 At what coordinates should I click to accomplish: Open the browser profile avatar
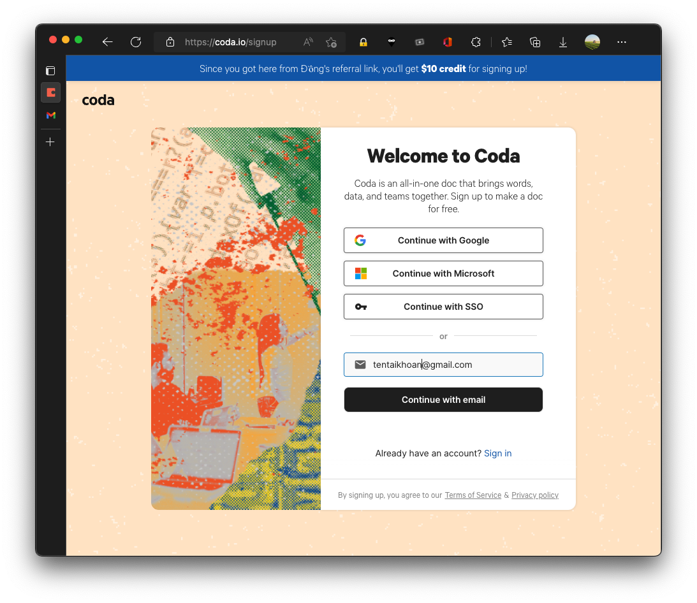pos(592,42)
